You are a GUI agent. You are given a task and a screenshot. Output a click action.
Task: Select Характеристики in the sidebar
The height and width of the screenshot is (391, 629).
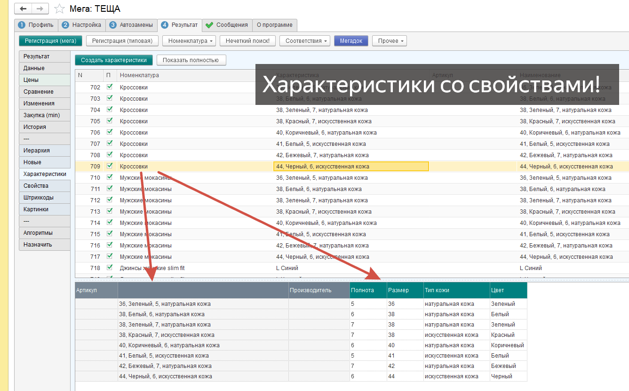tap(45, 174)
